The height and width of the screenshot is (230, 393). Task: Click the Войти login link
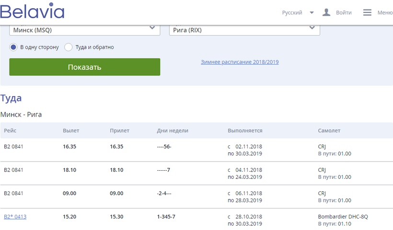coord(344,13)
